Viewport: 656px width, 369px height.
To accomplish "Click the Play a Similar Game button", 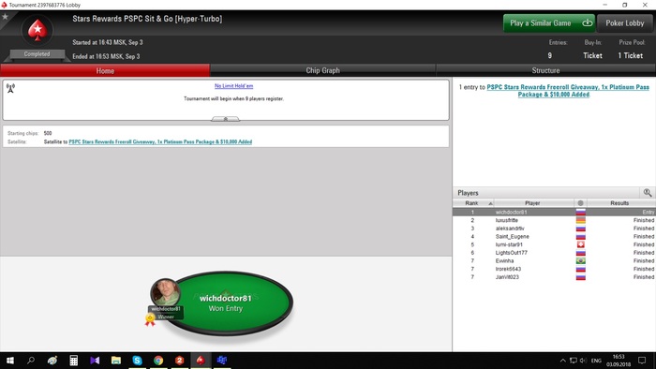I will 549,23.
